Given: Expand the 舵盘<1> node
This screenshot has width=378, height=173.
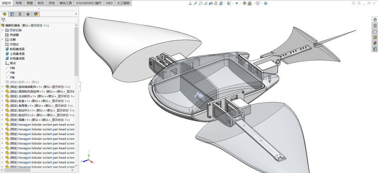Looking at the screenshot, I should click(2, 101).
